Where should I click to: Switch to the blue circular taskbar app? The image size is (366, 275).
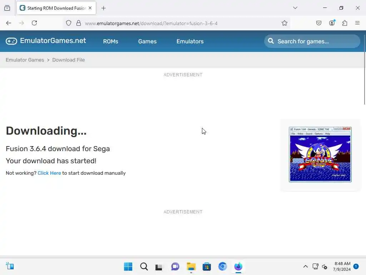[x=222, y=266]
